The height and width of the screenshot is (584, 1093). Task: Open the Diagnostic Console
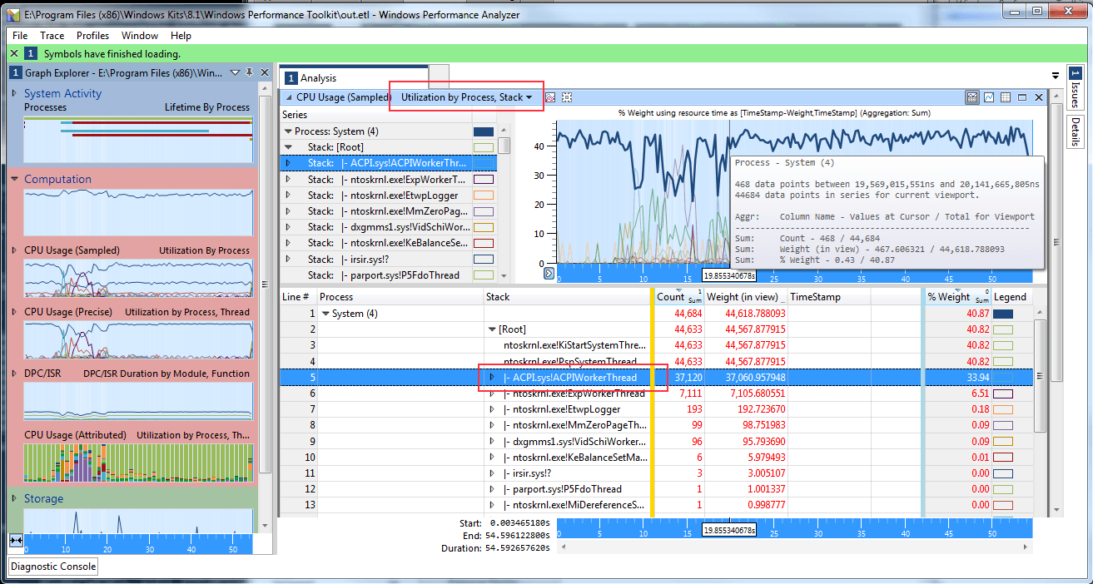coord(53,567)
